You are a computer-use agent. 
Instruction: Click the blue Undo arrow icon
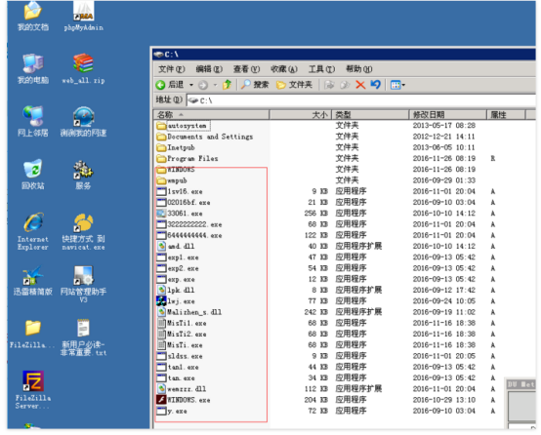[375, 85]
